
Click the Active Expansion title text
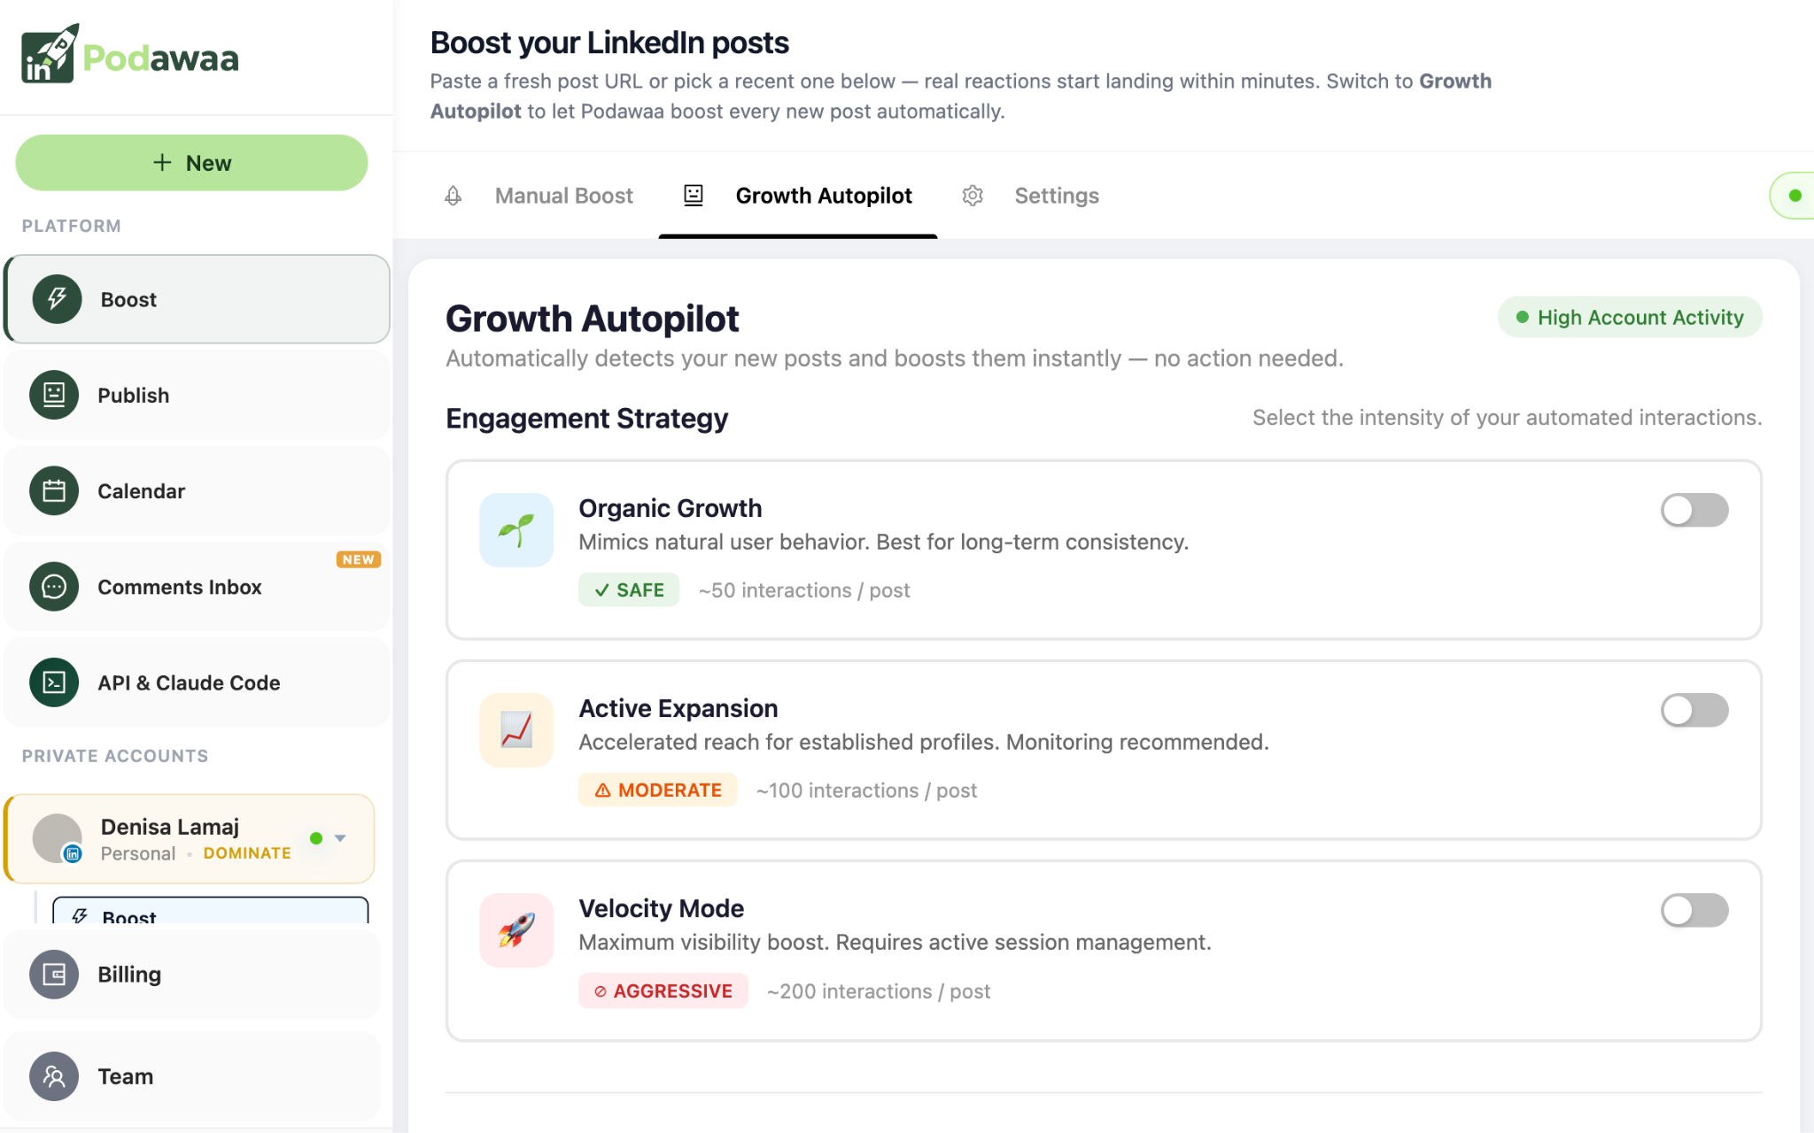point(678,708)
